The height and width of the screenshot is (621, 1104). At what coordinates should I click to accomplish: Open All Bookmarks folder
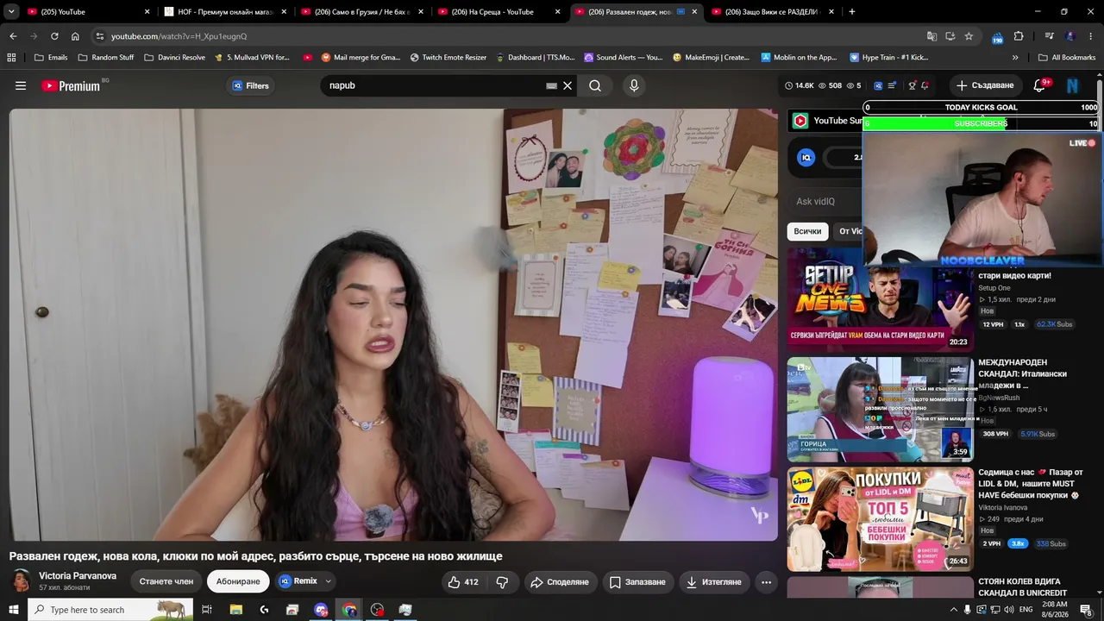1066,58
